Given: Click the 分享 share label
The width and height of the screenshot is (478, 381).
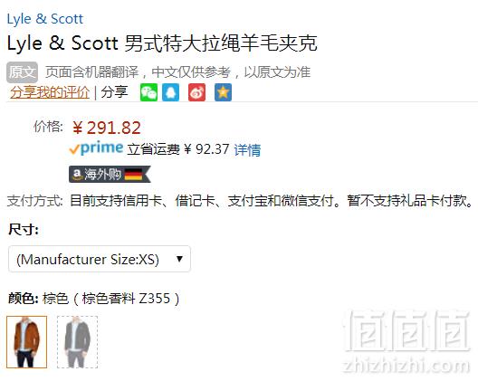Looking at the screenshot, I should (x=114, y=92).
